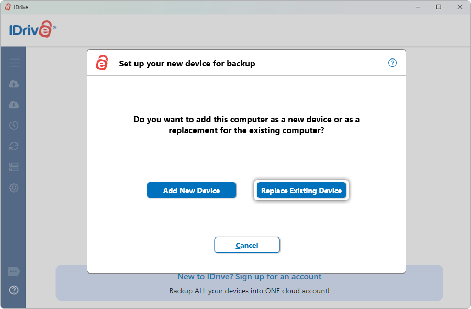Screen dimensions: 471x309
Task: Open the Scheduler clock icon
Action: 14,125
